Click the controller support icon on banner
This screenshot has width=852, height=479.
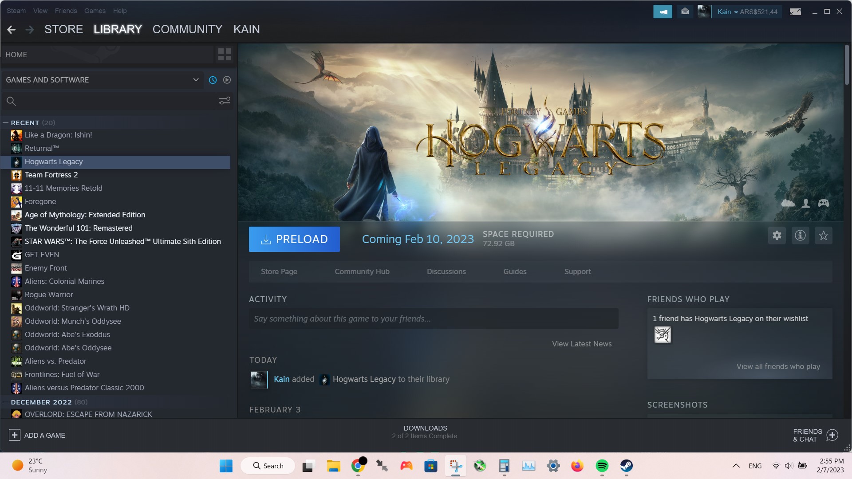pos(824,203)
